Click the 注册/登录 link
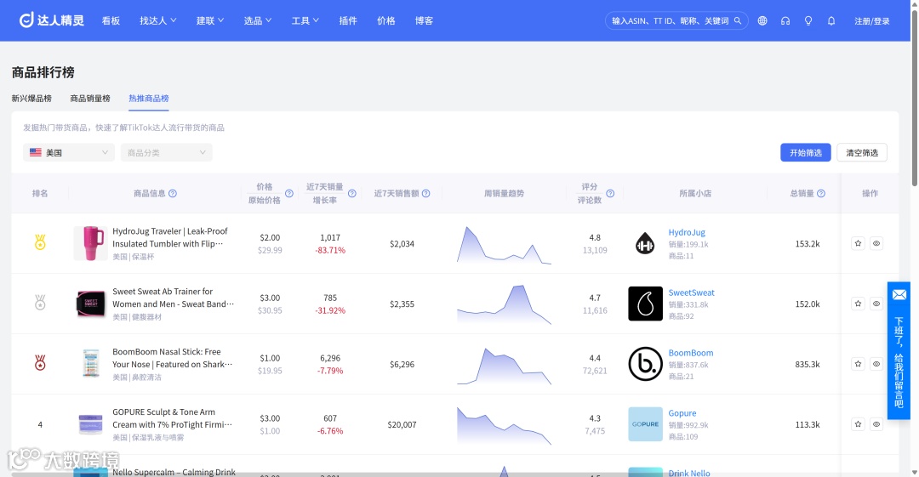Image resolution: width=919 pixels, height=477 pixels. pos(871,21)
